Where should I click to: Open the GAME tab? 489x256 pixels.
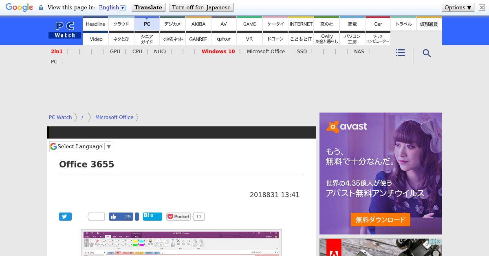(x=249, y=24)
